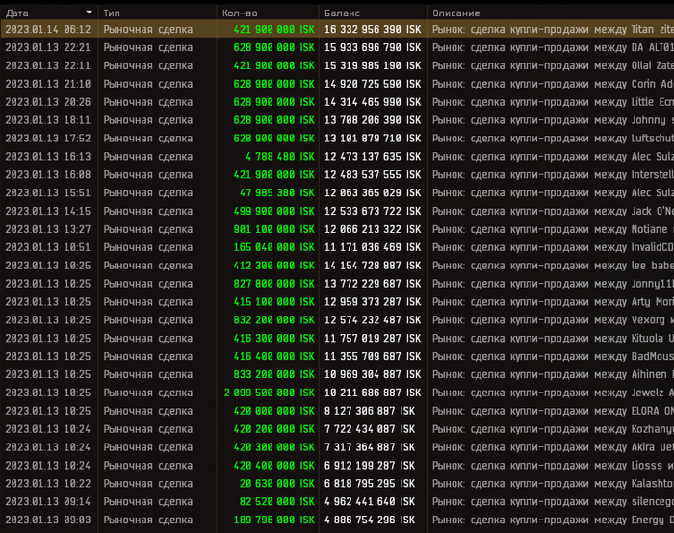674x533 pixels.
Task: Click amount 901 100 000 ISK
Action: tap(274, 229)
